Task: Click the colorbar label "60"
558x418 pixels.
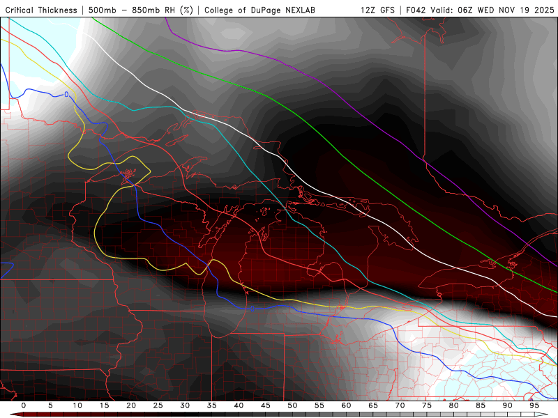Action: click(x=346, y=405)
